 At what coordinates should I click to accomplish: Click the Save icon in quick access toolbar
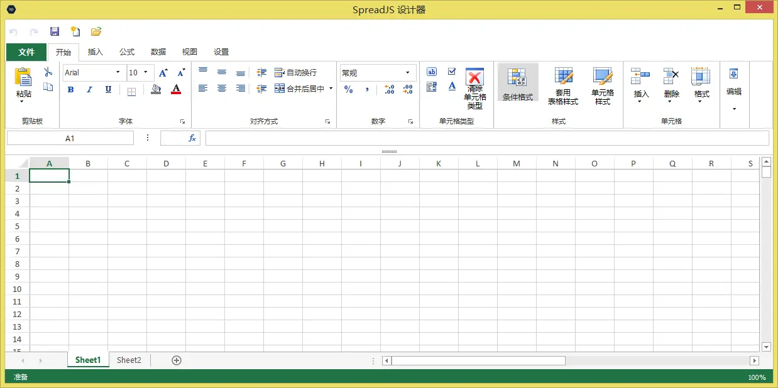[x=54, y=31]
